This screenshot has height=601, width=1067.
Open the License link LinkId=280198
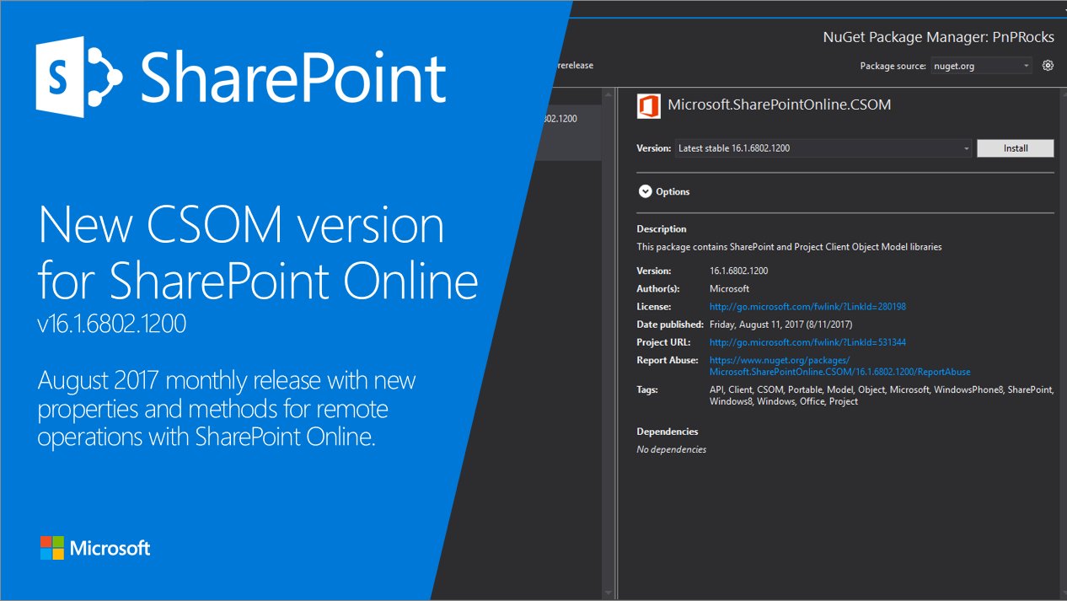[x=807, y=307]
